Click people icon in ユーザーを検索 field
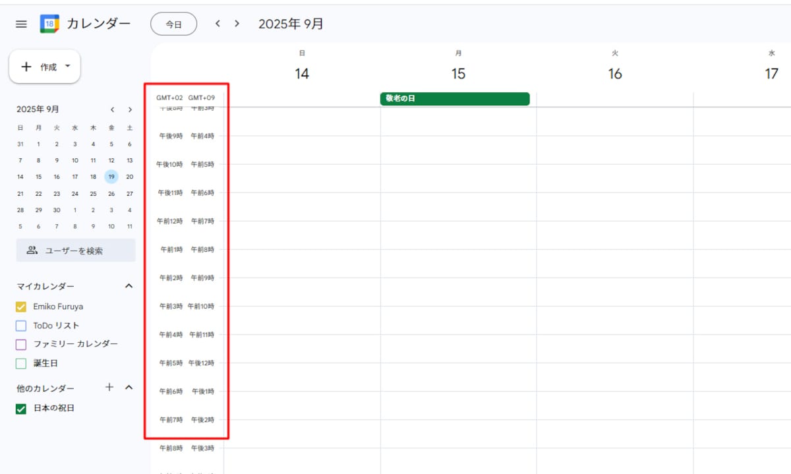 (32, 251)
